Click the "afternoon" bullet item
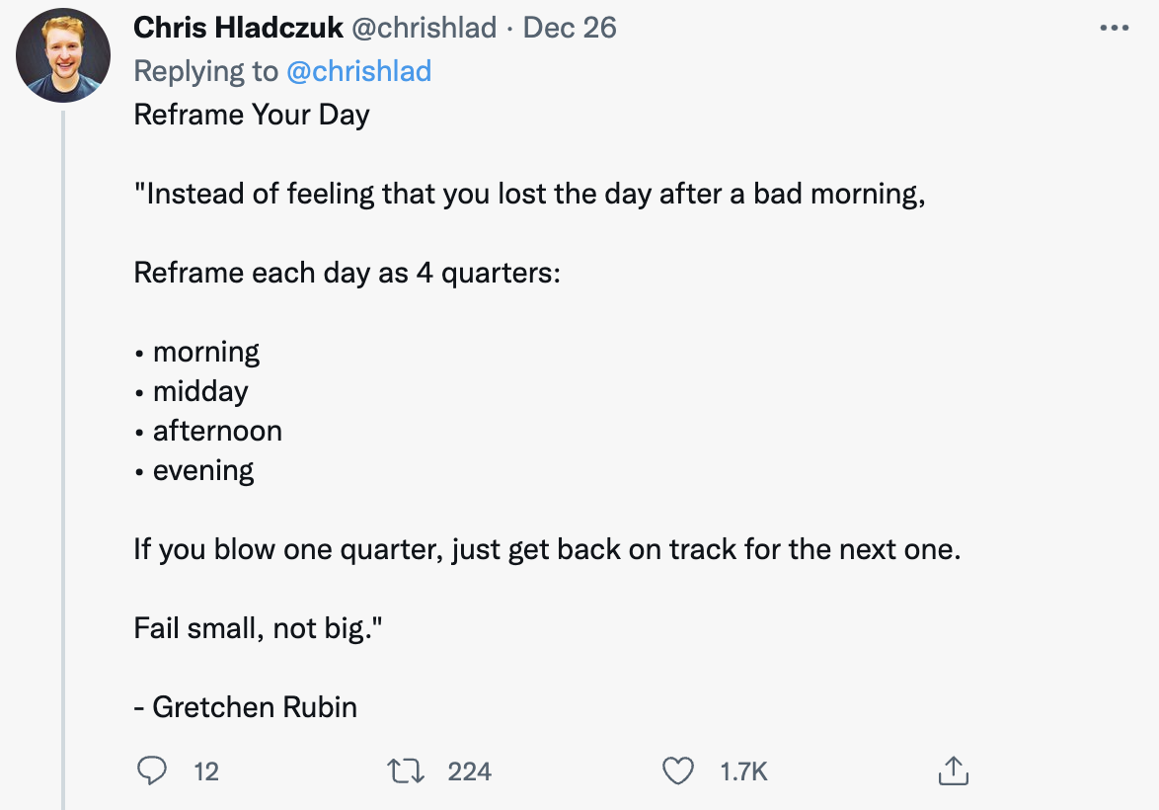 tap(217, 431)
